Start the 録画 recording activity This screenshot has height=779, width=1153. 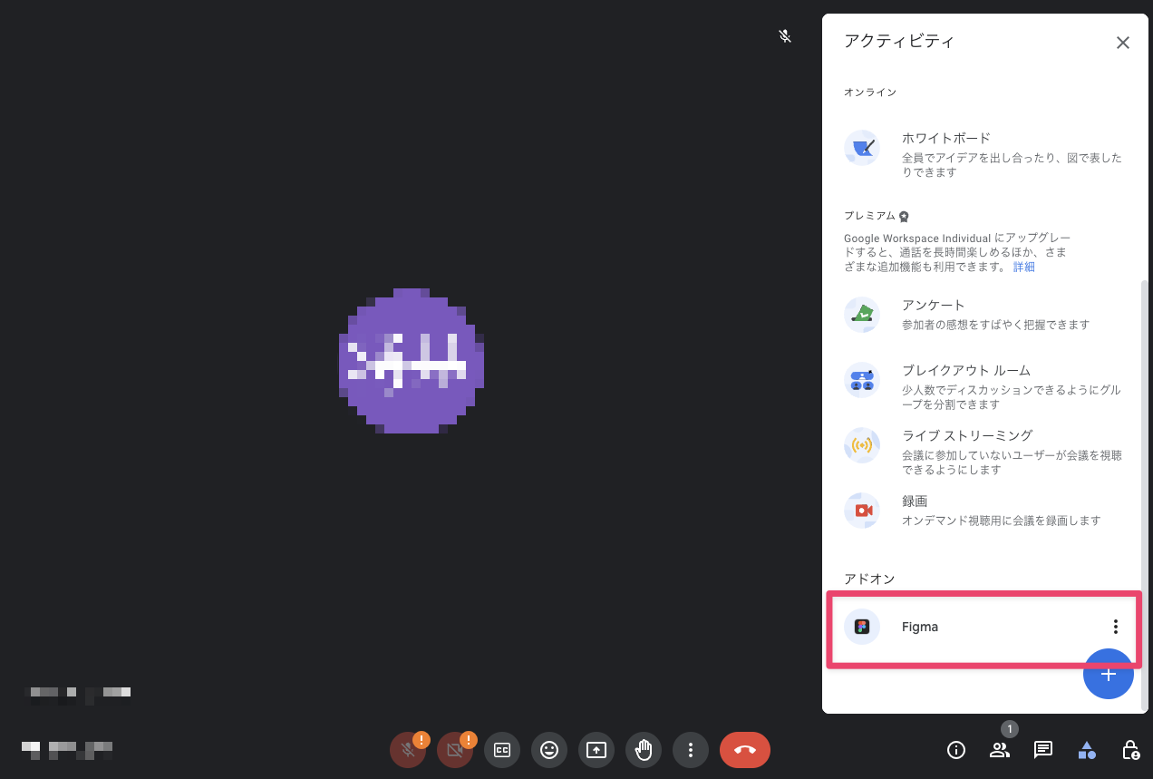click(x=915, y=501)
